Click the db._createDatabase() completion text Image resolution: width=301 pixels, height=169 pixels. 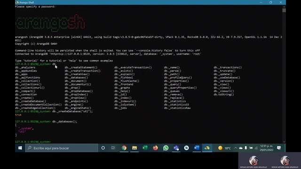click(31, 101)
